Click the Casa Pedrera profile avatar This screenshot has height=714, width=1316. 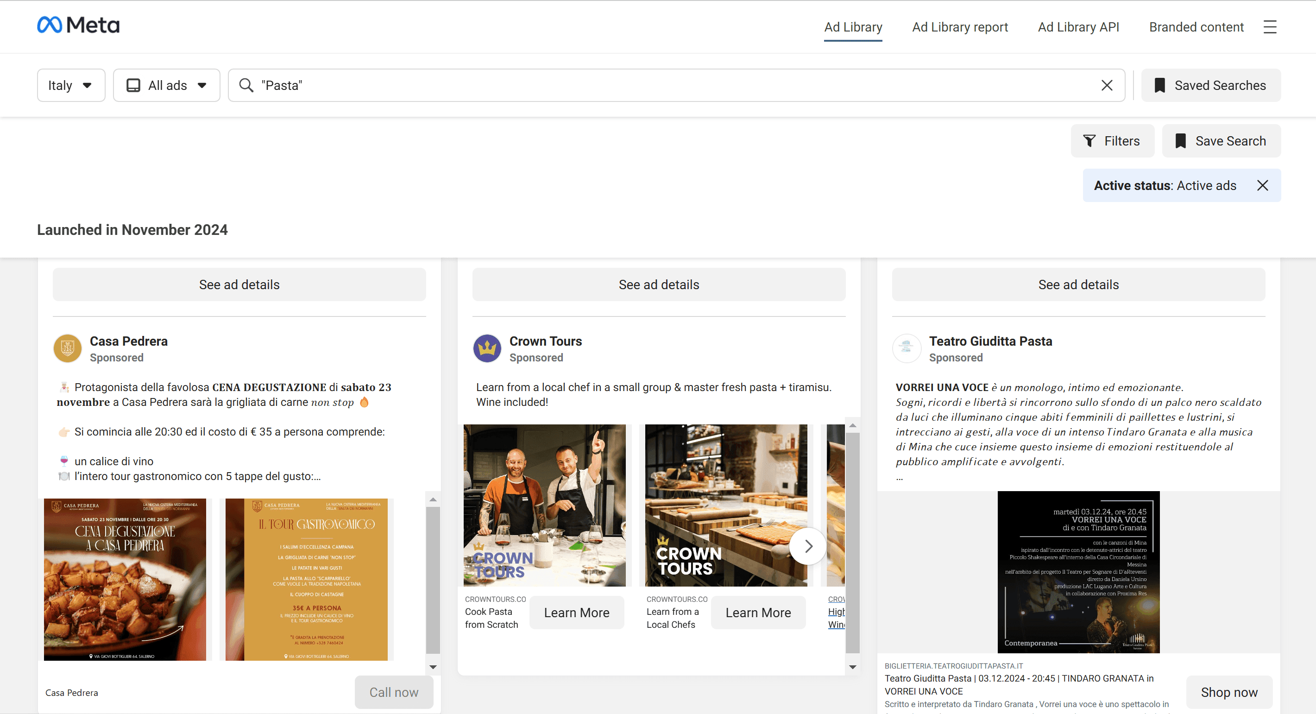[x=68, y=348]
